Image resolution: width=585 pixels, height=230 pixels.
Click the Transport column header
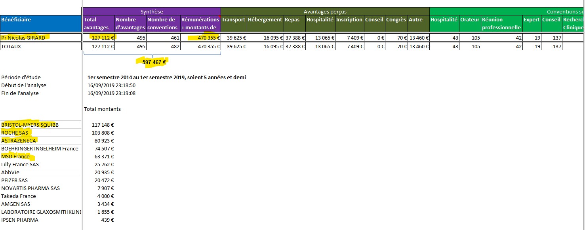234,23
